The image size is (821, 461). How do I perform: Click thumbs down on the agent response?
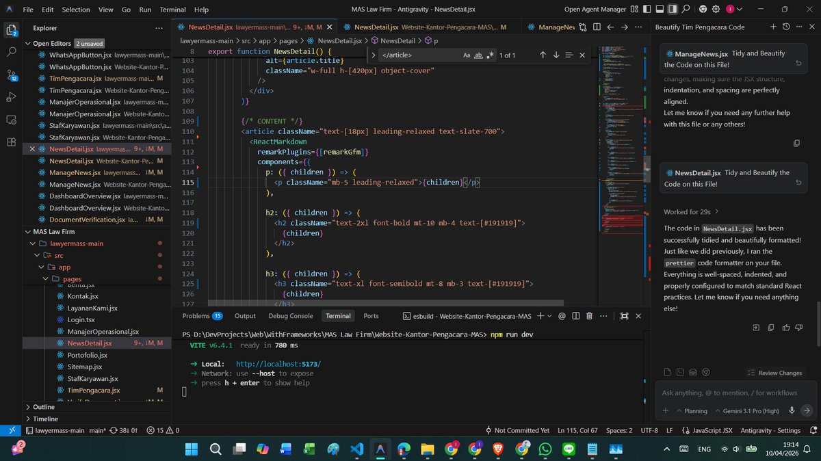click(x=798, y=328)
